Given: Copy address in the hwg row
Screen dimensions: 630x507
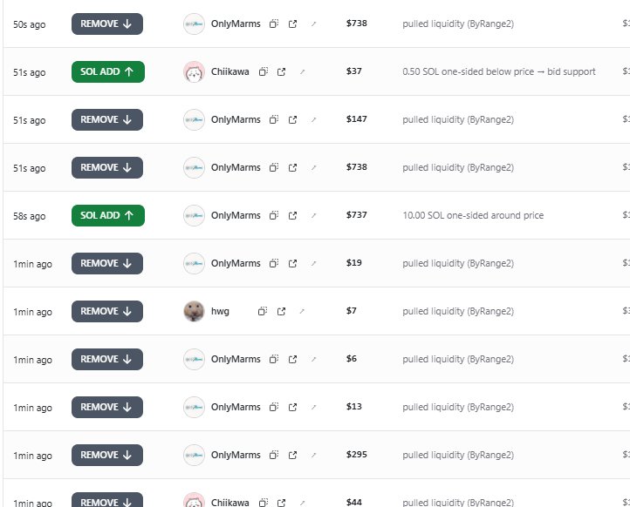Looking at the screenshot, I should [263, 311].
